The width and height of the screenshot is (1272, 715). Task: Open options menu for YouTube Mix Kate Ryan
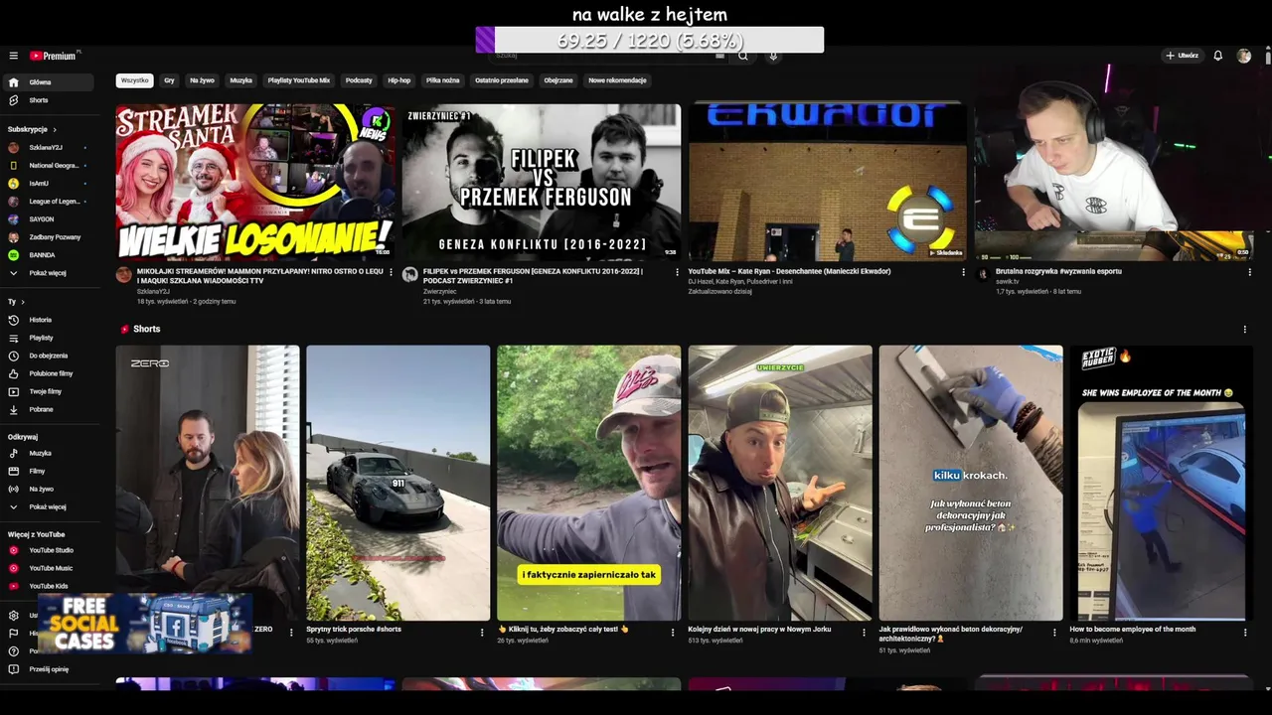pos(963,272)
